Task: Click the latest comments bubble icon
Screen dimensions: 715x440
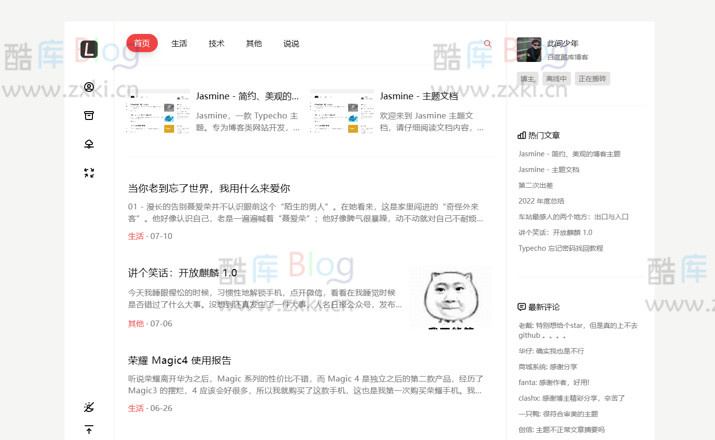Action: (x=521, y=306)
